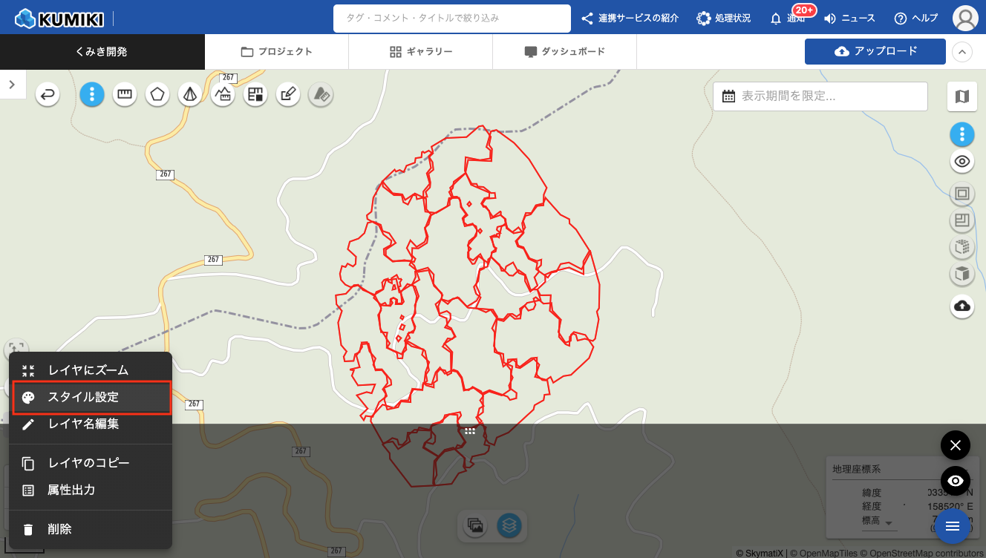Switch to the ギャラリー tab
The width and height of the screenshot is (986, 558).
tap(420, 52)
